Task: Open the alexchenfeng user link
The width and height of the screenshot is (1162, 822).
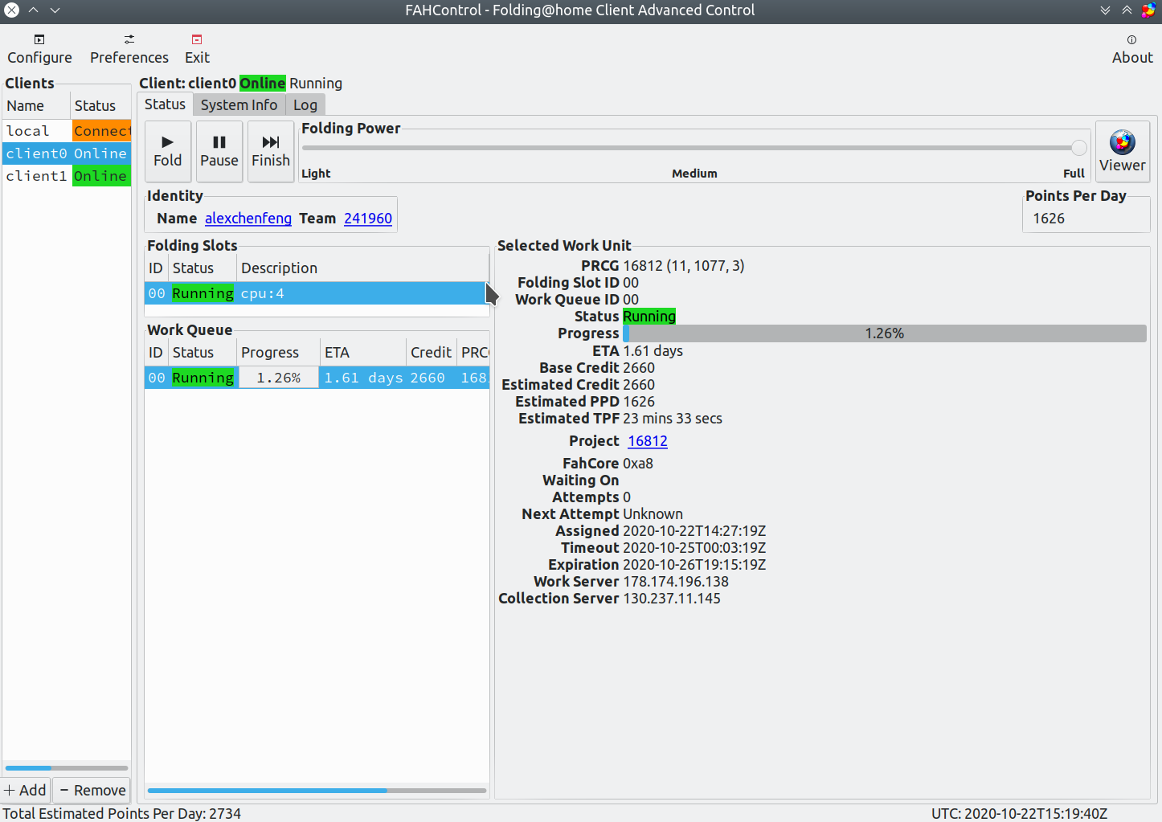Action: tap(248, 219)
